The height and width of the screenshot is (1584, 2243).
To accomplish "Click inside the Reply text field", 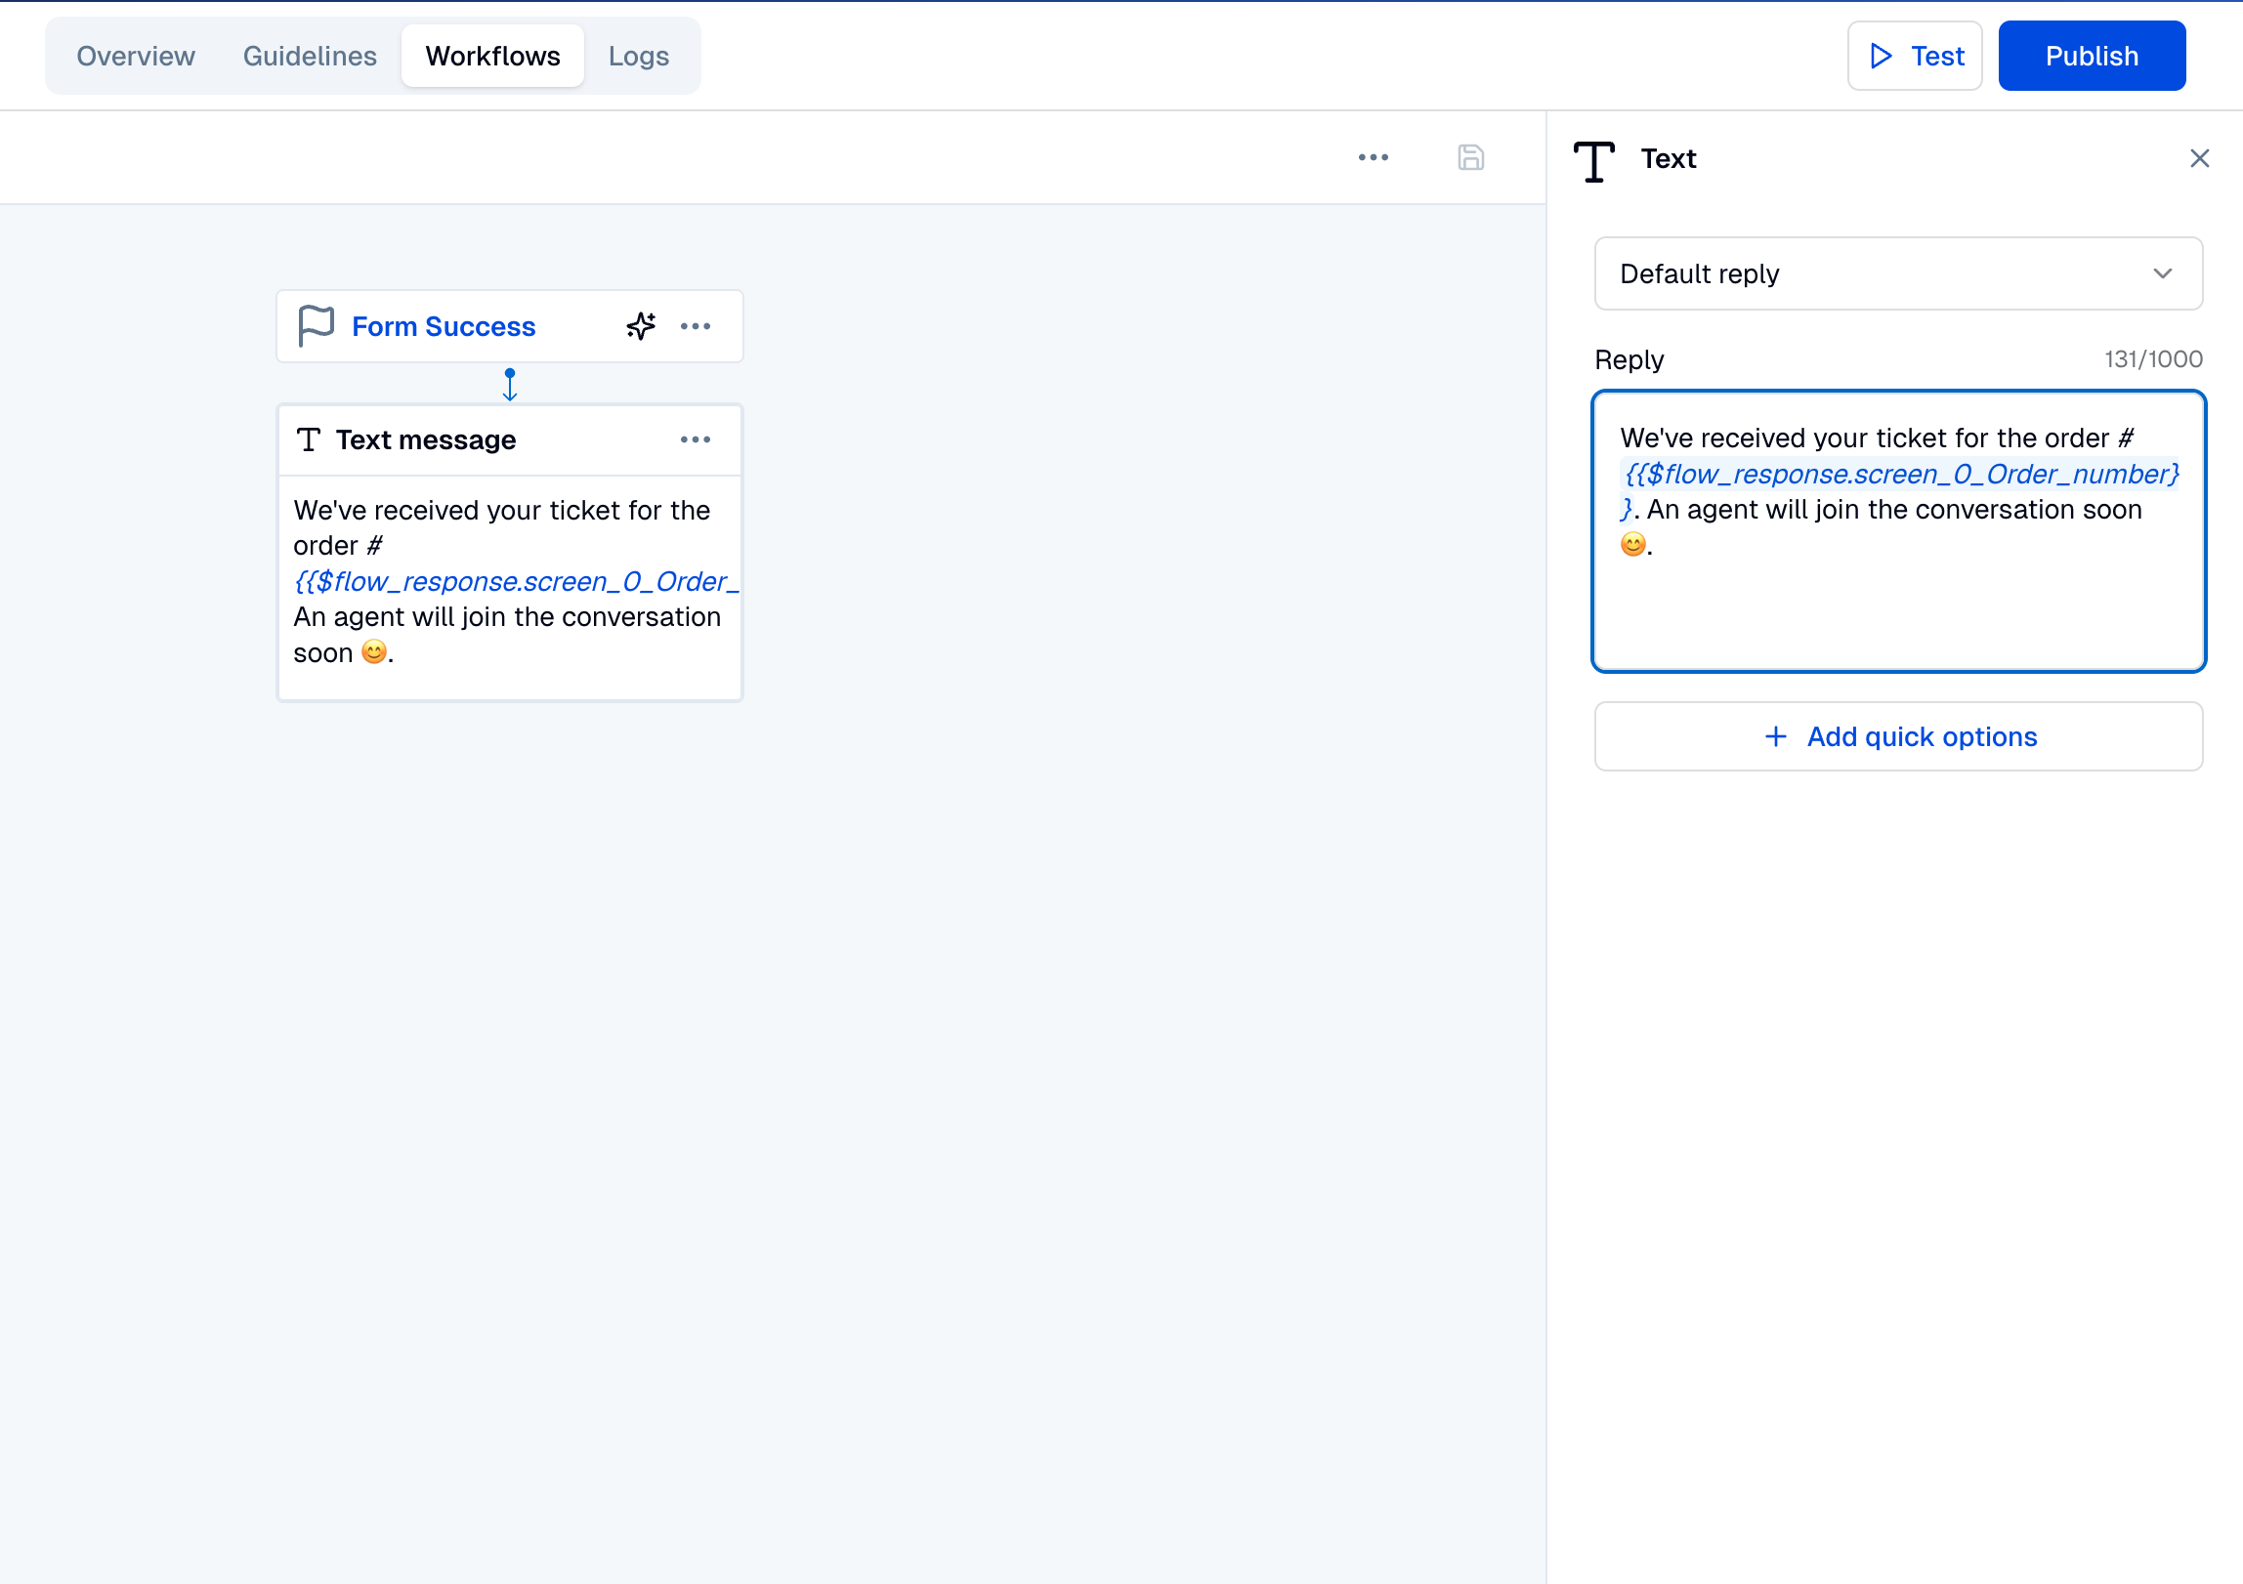I will [1898, 605].
